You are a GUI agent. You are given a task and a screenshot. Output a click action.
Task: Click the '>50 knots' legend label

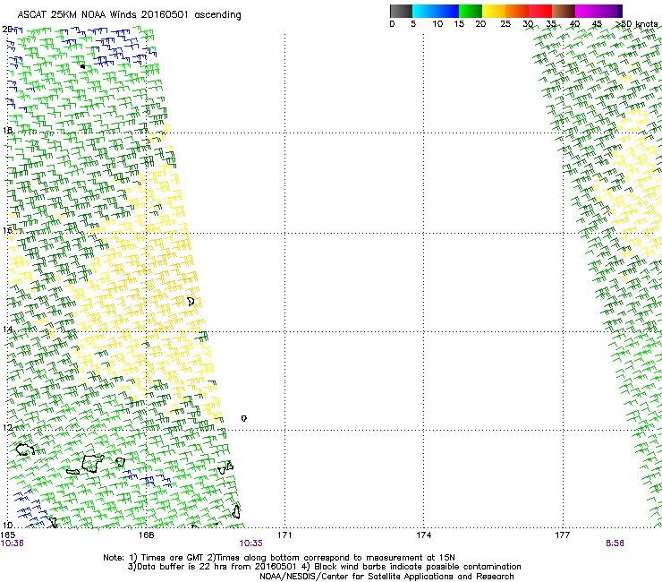click(x=637, y=24)
